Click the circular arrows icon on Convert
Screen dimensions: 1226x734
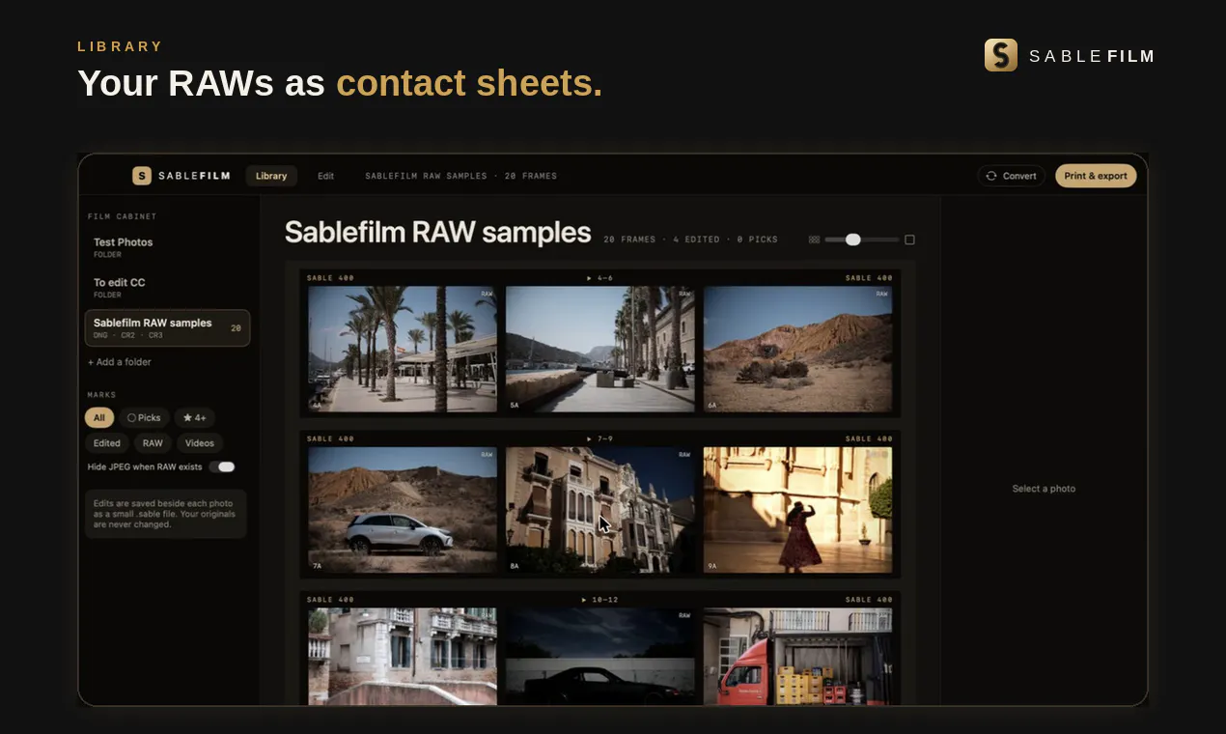[991, 176]
